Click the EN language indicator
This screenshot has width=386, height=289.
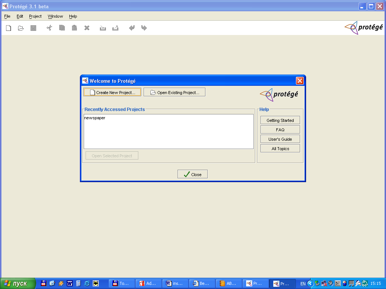coord(303,284)
